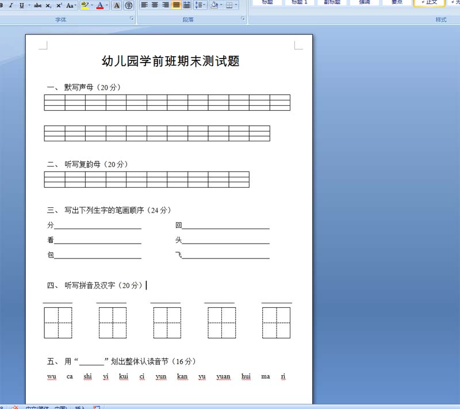This screenshot has height=409, width=460.
Task: Apply 副标题 style
Action: pos(332,3)
